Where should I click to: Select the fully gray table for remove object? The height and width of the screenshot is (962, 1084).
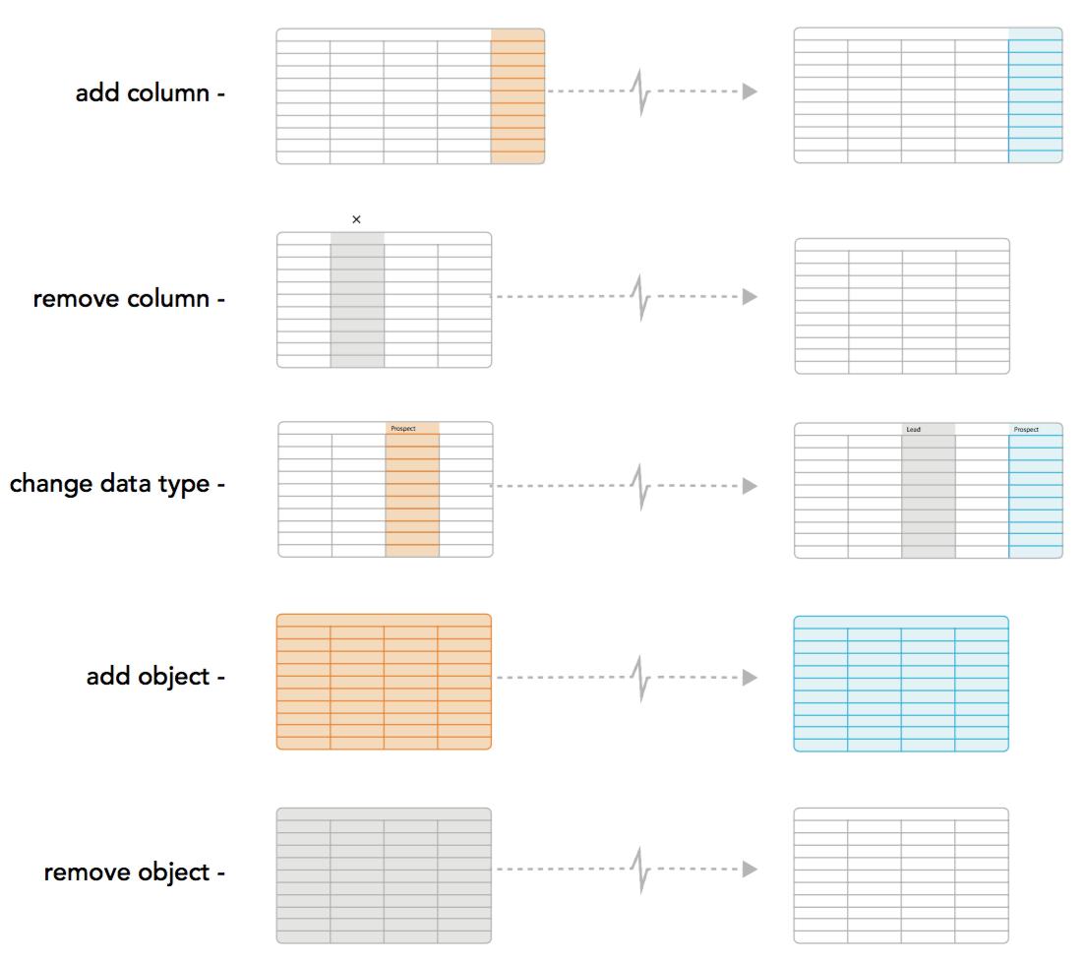(384, 875)
